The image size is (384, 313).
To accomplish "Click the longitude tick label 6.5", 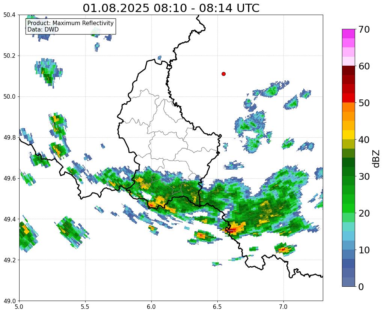I will pyautogui.click(x=217, y=307).
